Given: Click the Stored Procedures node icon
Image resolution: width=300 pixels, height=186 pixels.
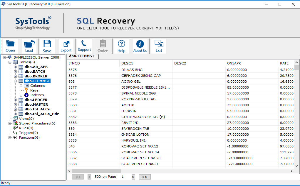Looking at the screenshot, I should 15,123.
